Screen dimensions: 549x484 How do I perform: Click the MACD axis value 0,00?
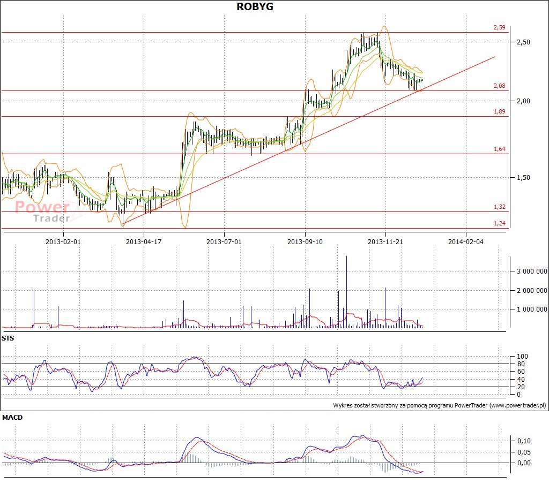click(x=524, y=463)
